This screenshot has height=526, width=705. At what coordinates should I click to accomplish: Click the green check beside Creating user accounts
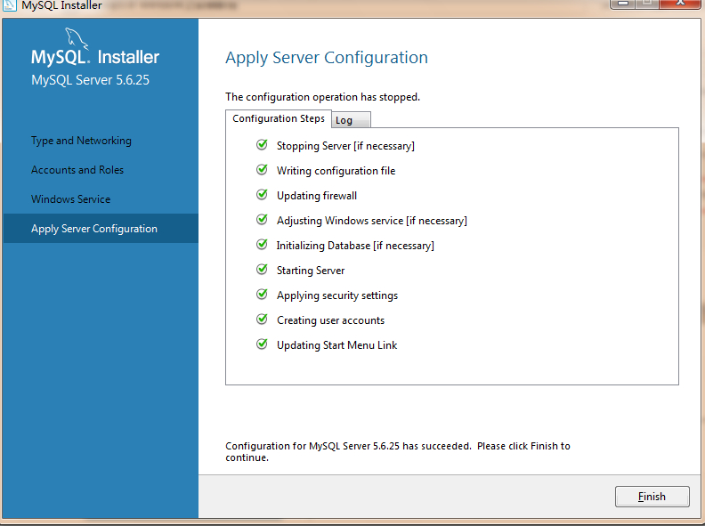coord(262,320)
